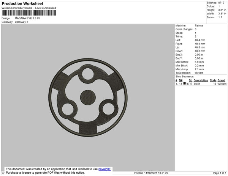The image size is (228, 176).
Task: Click the Brand column header
Action: pos(221,80)
